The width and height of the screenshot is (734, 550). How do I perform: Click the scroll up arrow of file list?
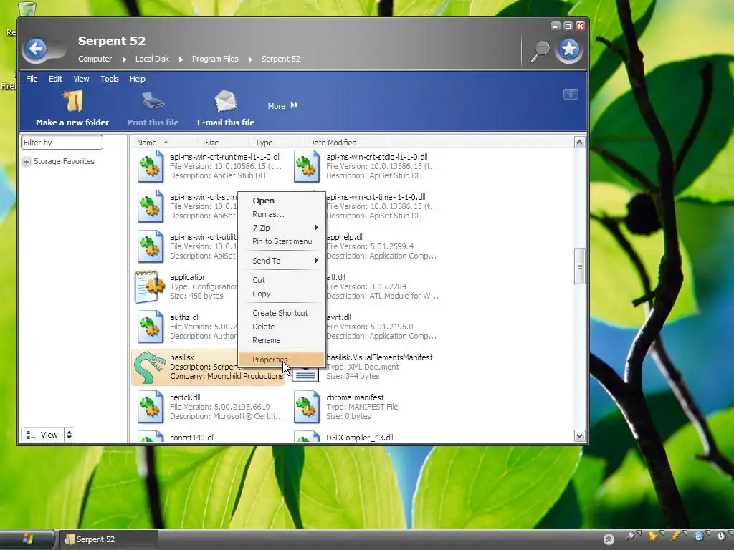[579, 143]
